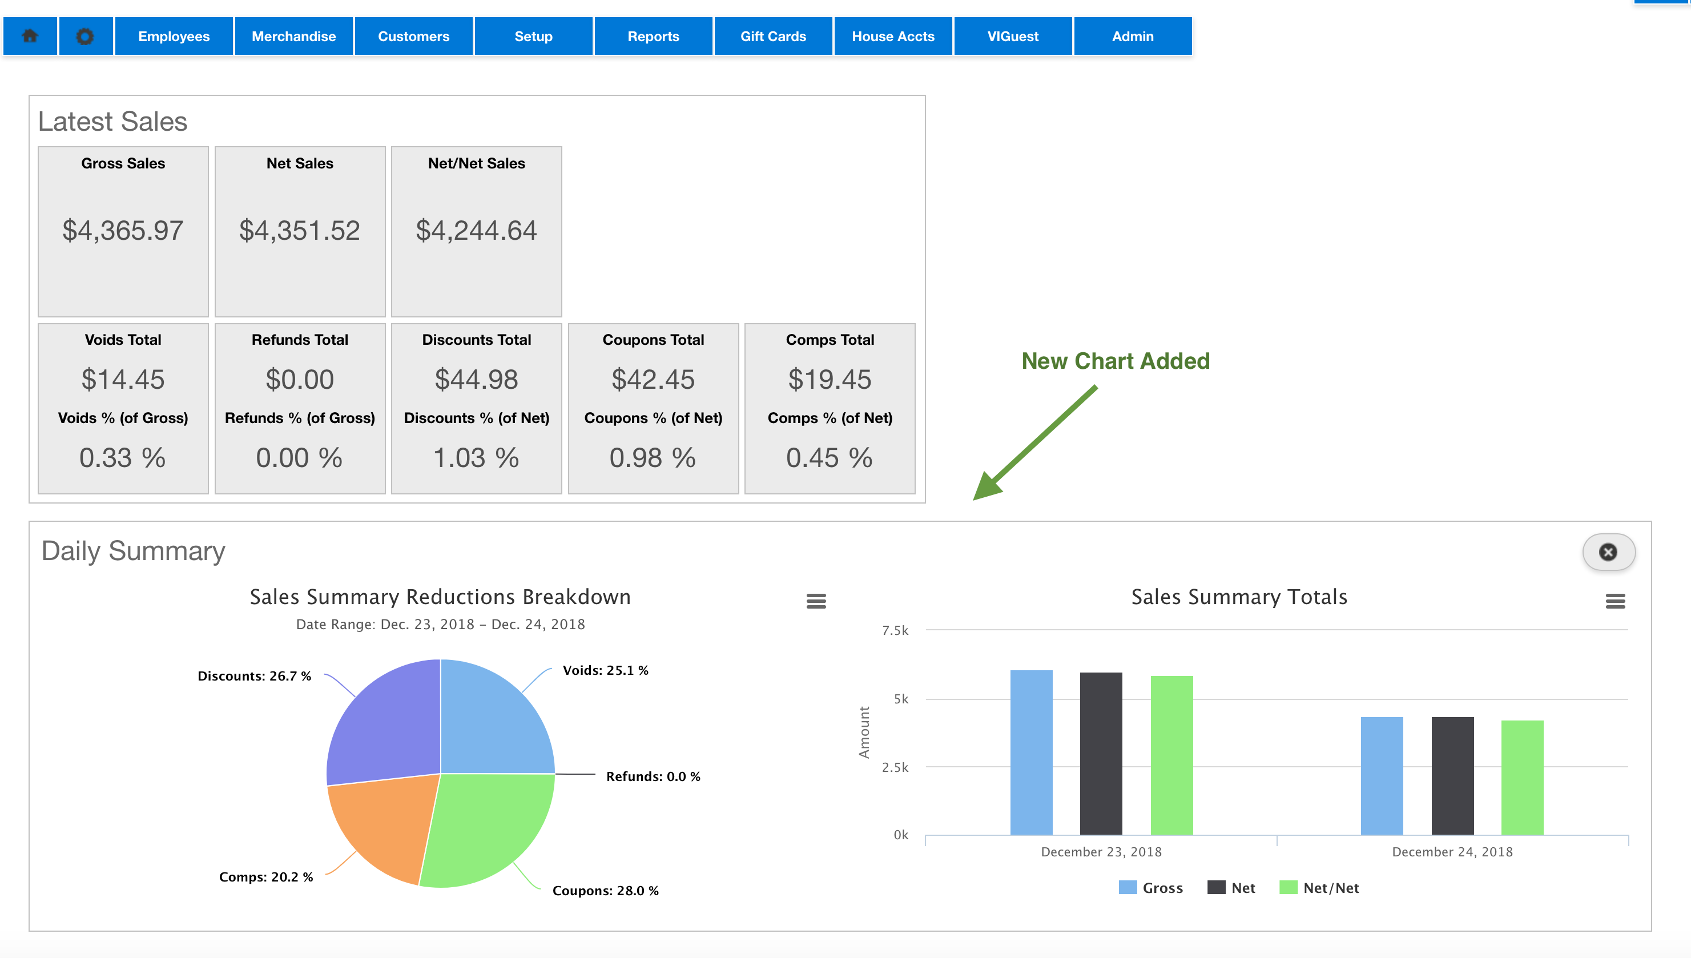Click the Net/Net bar for December 23
The image size is (1691, 958).
tap(1171, 755)
